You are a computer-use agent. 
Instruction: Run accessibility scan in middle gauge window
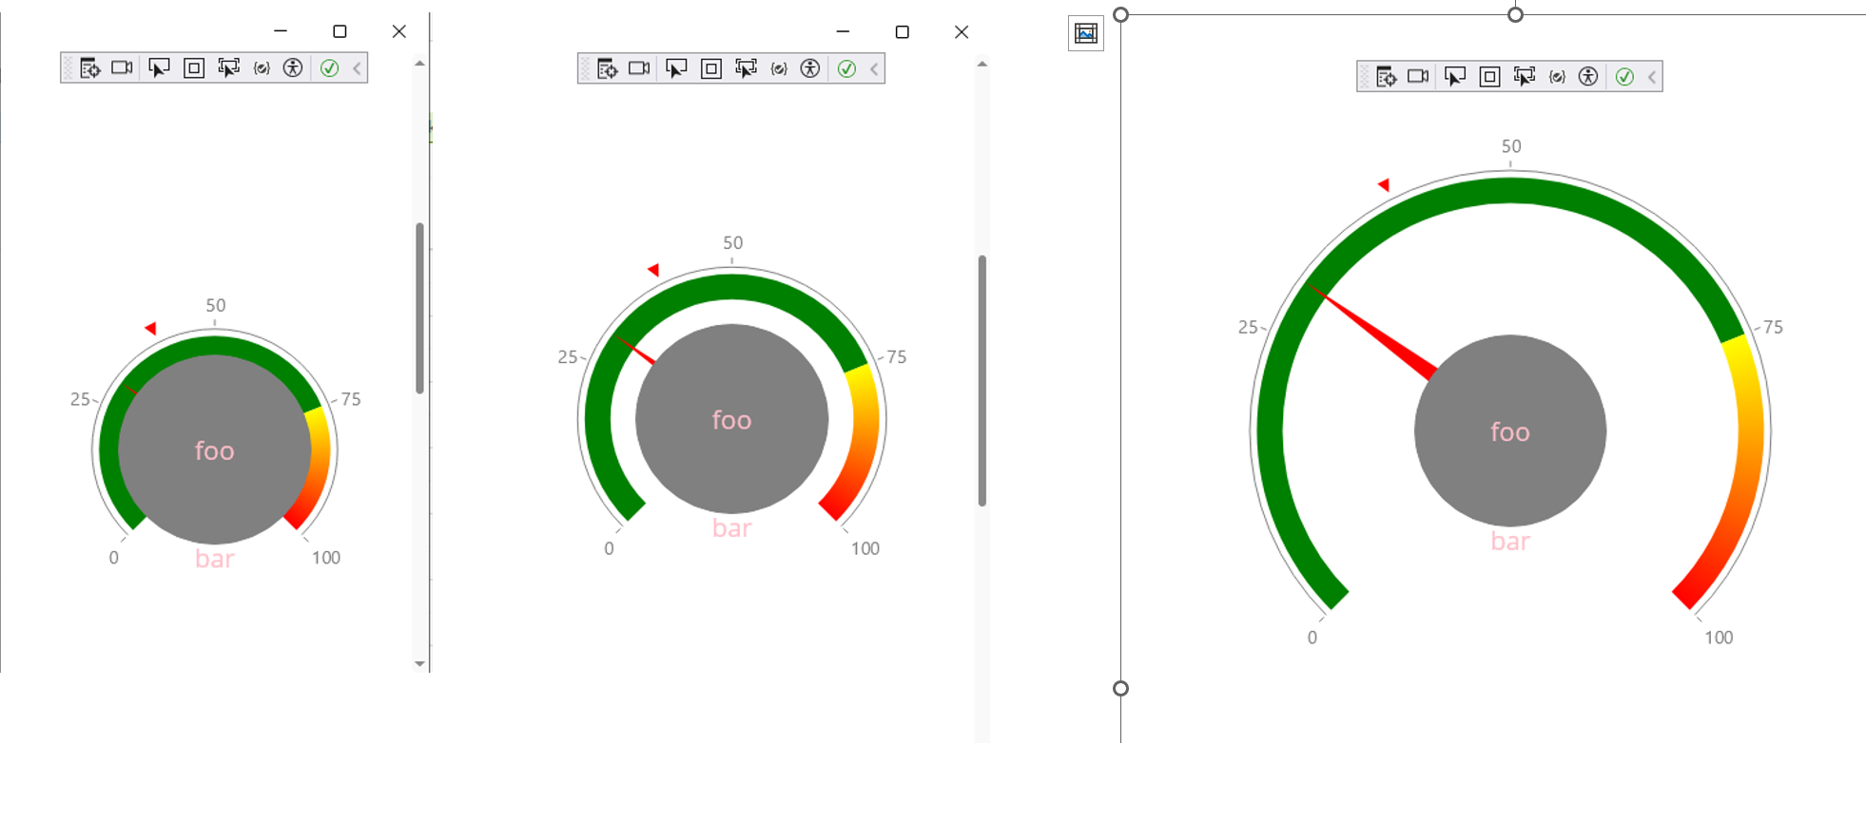(810, 68)
